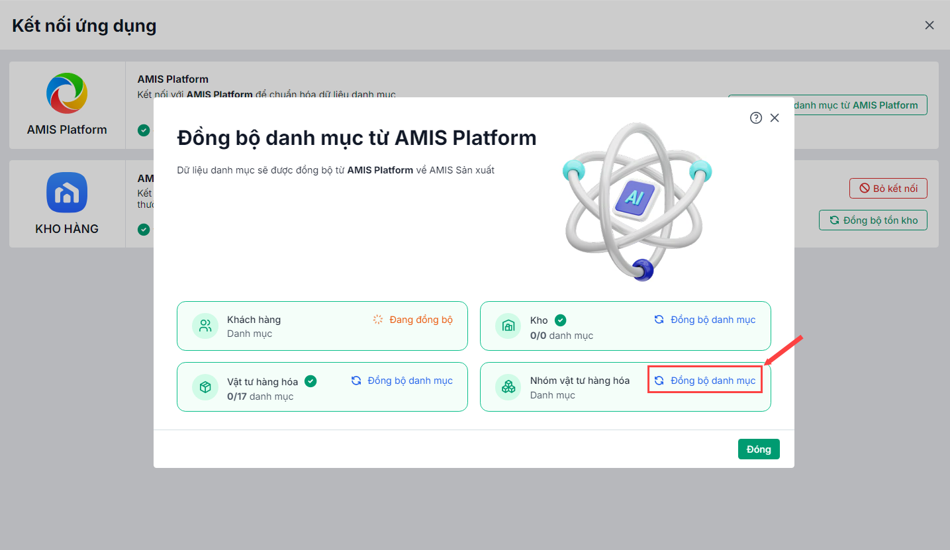
Task: Sync Nhóm vật tư hàng hóa catalog
Action: [x=705, y=381]
